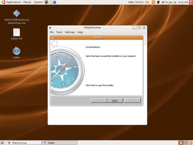
Task: Open the PlayOnLinux Settings menu
Action: coord(70,32)
